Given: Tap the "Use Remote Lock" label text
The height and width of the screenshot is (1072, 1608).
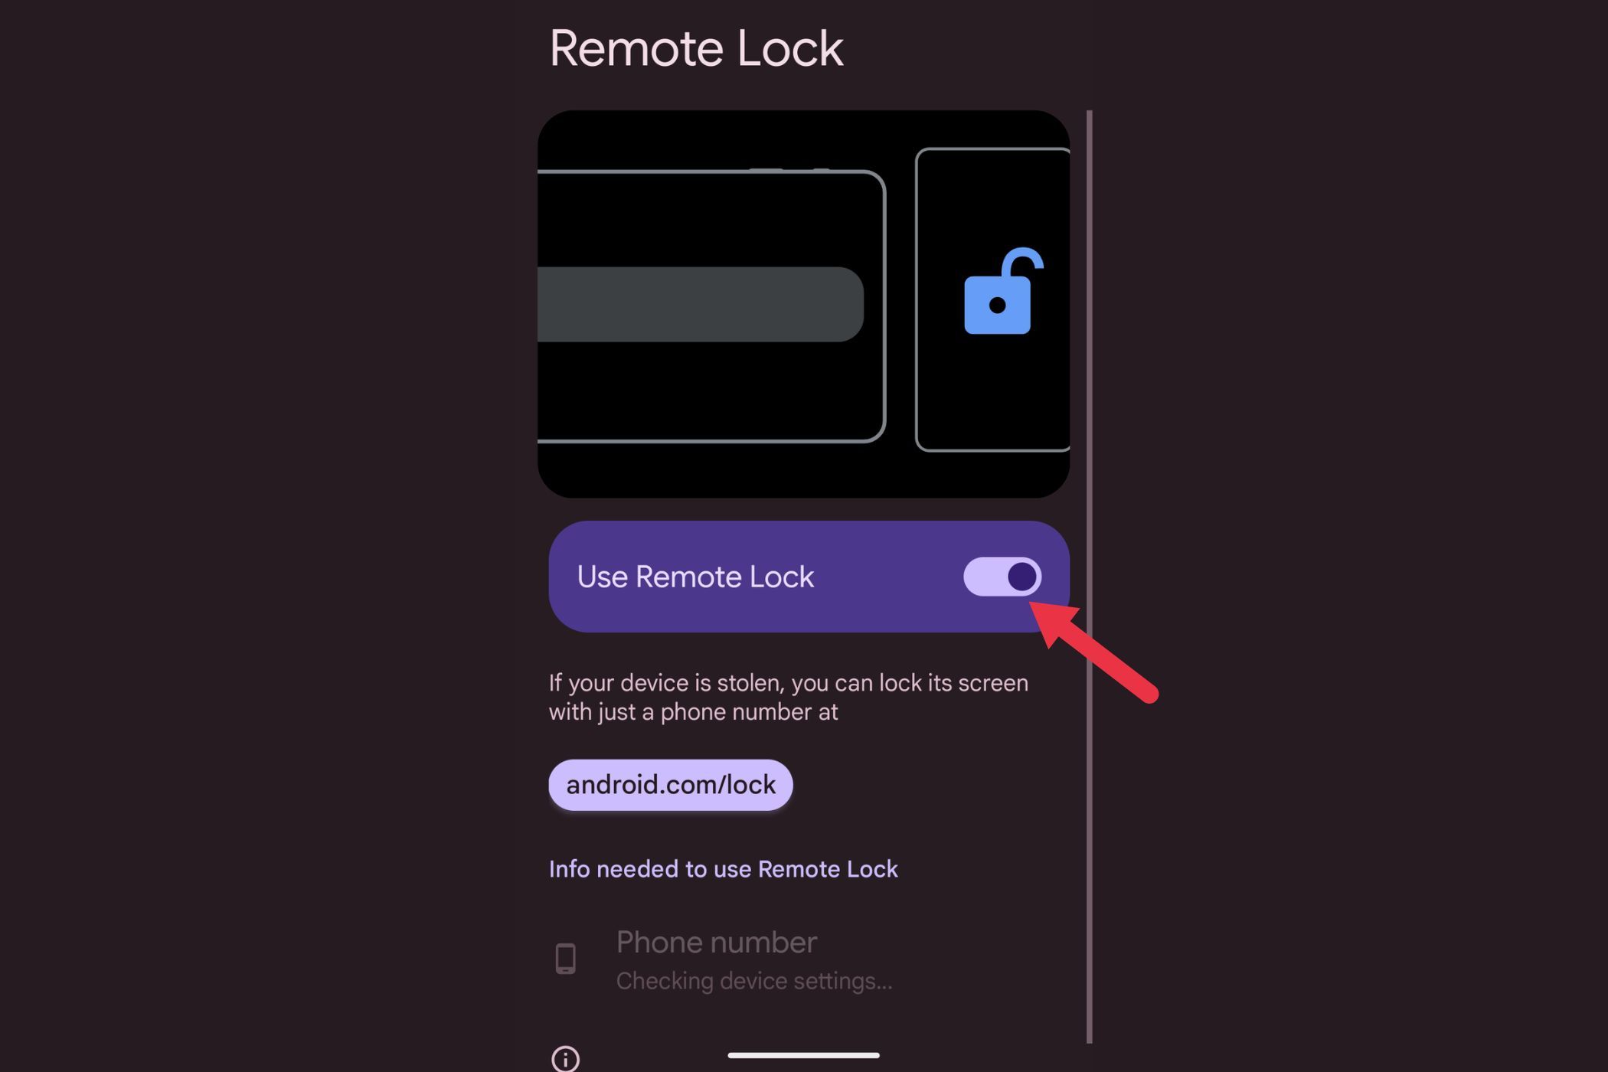Looking at the screenshot, I should click(695, 577).
